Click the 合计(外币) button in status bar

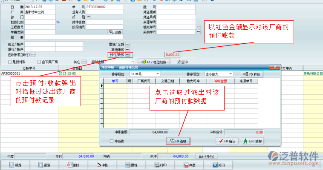(206, 156)
